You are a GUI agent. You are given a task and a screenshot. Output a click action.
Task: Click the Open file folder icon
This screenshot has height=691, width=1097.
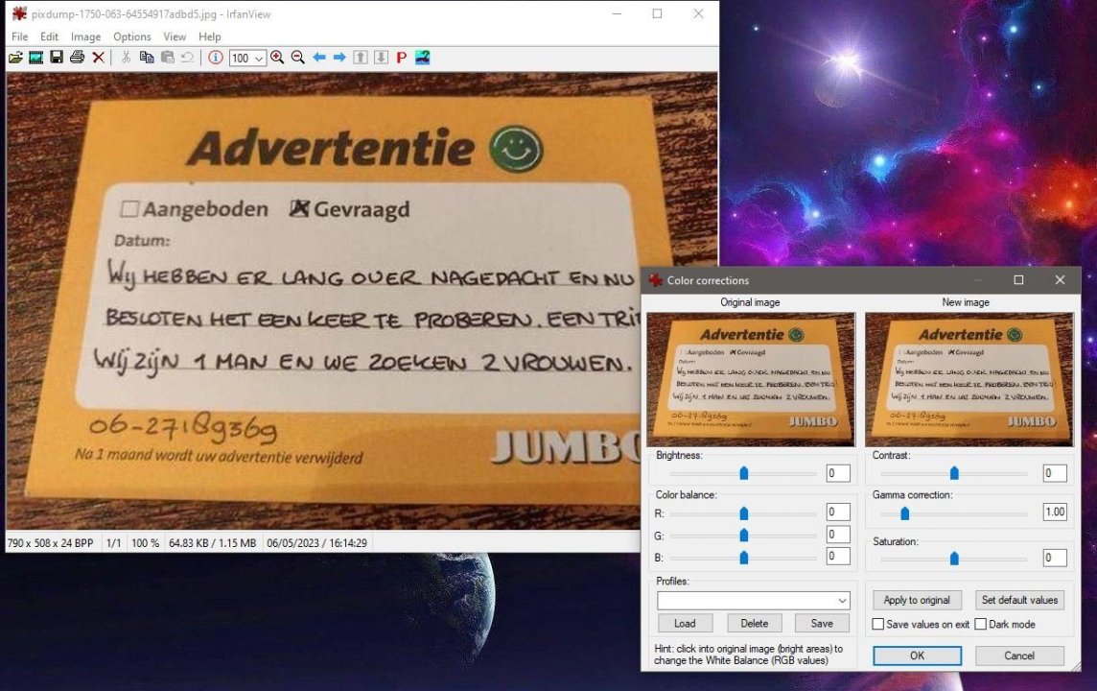tap(15, 58)
